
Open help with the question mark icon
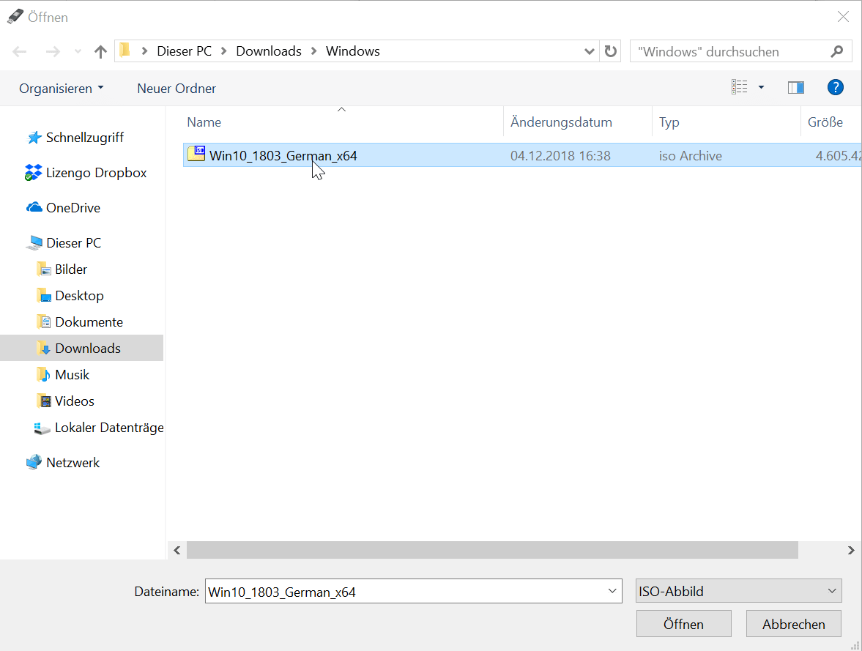(835, 87)
